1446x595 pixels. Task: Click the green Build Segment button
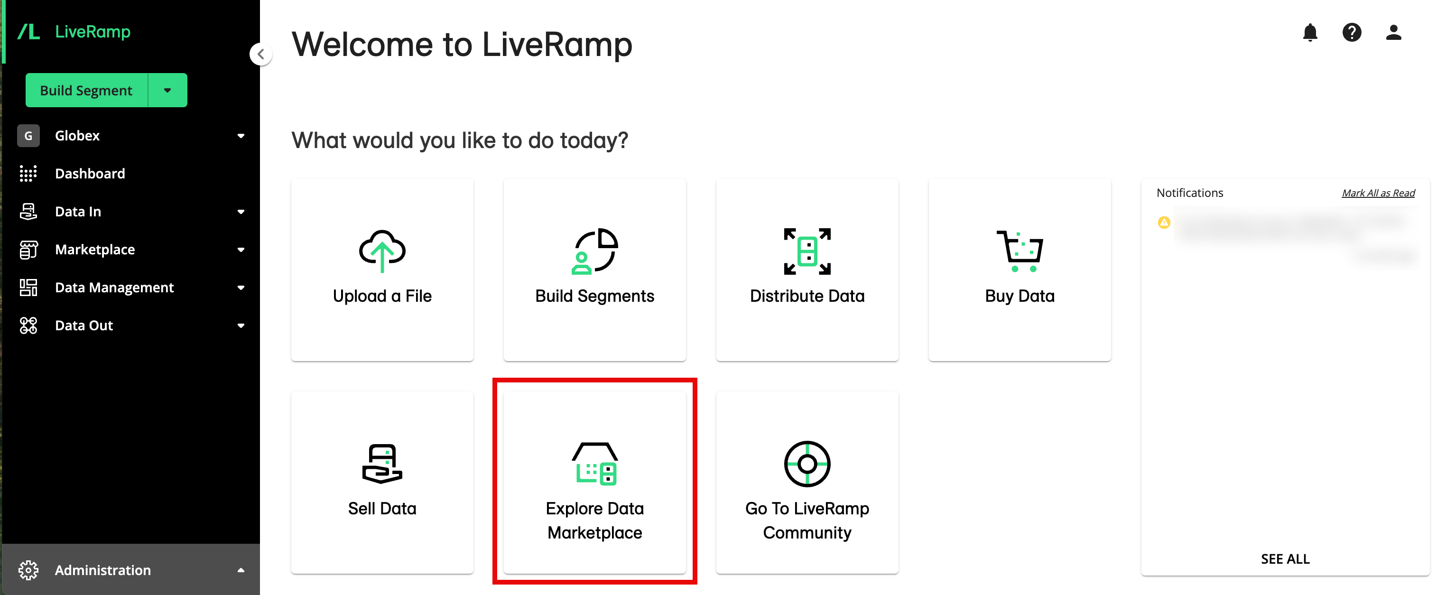(86, 90)
